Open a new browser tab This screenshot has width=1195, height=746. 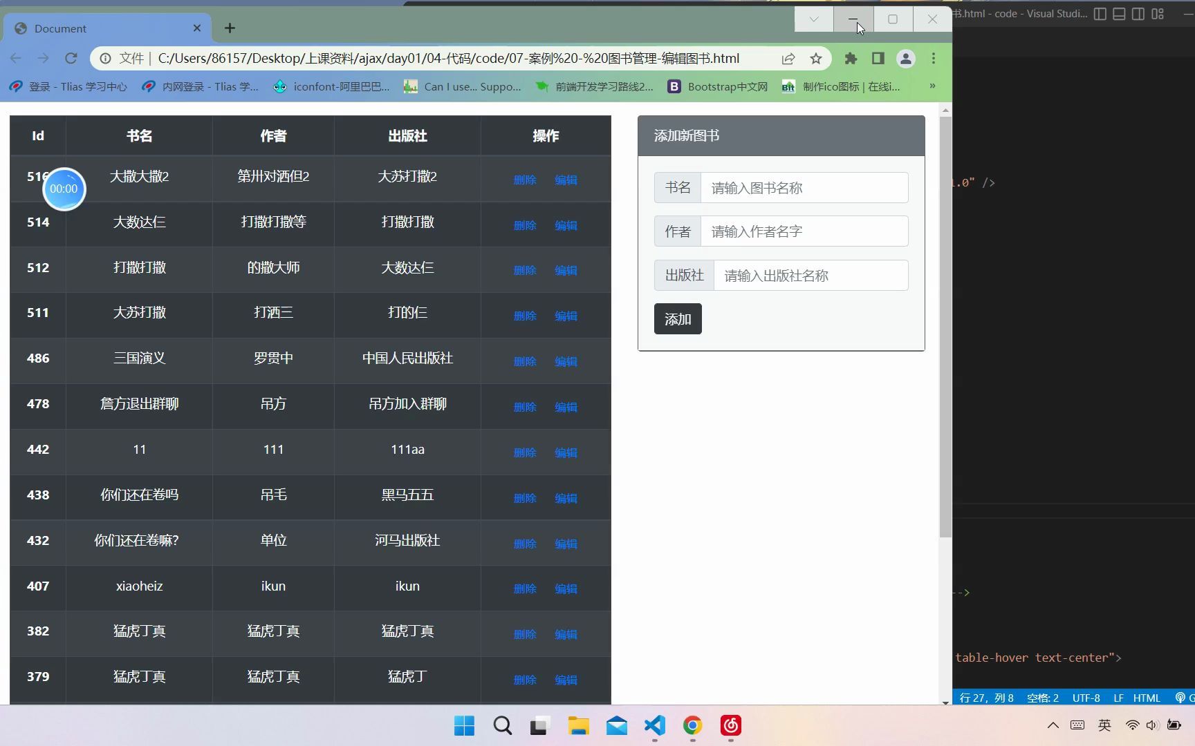tap(230, 28)
